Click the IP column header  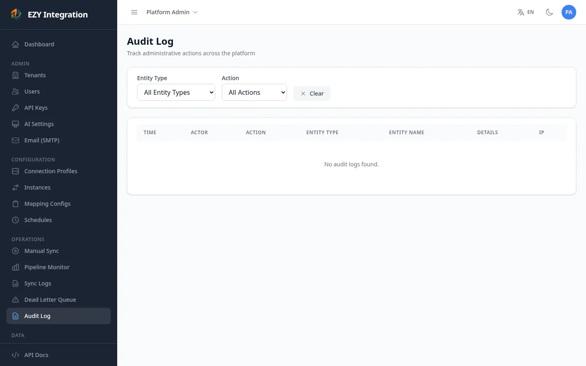click(541, 133)
